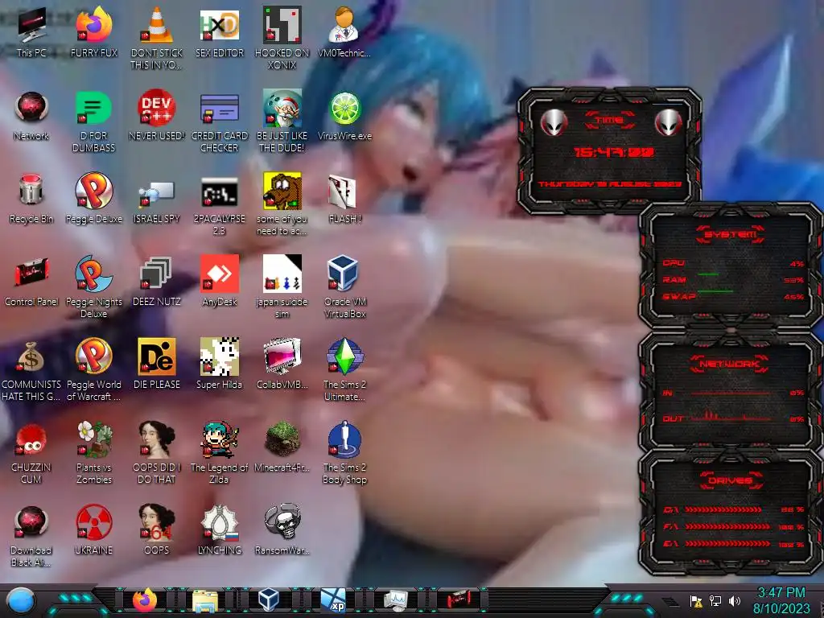Open Oracle VM VirtualBox desktop shortcut
This screenshot has width=824, height=618.
[x=344, y=286]
